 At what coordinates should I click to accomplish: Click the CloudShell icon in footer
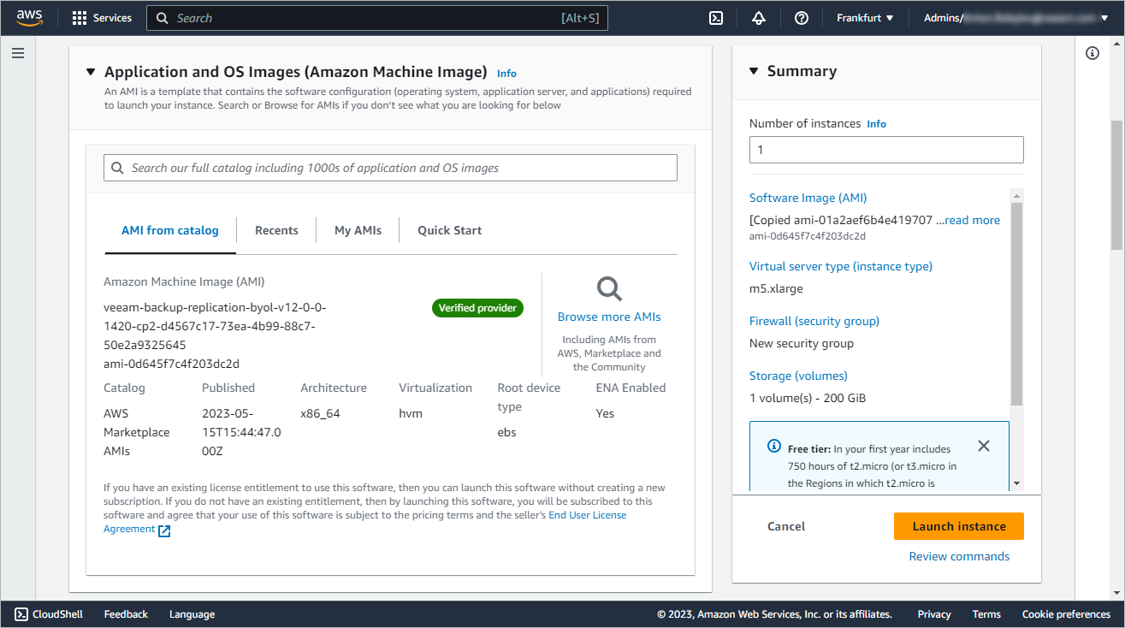coord(21,614)
